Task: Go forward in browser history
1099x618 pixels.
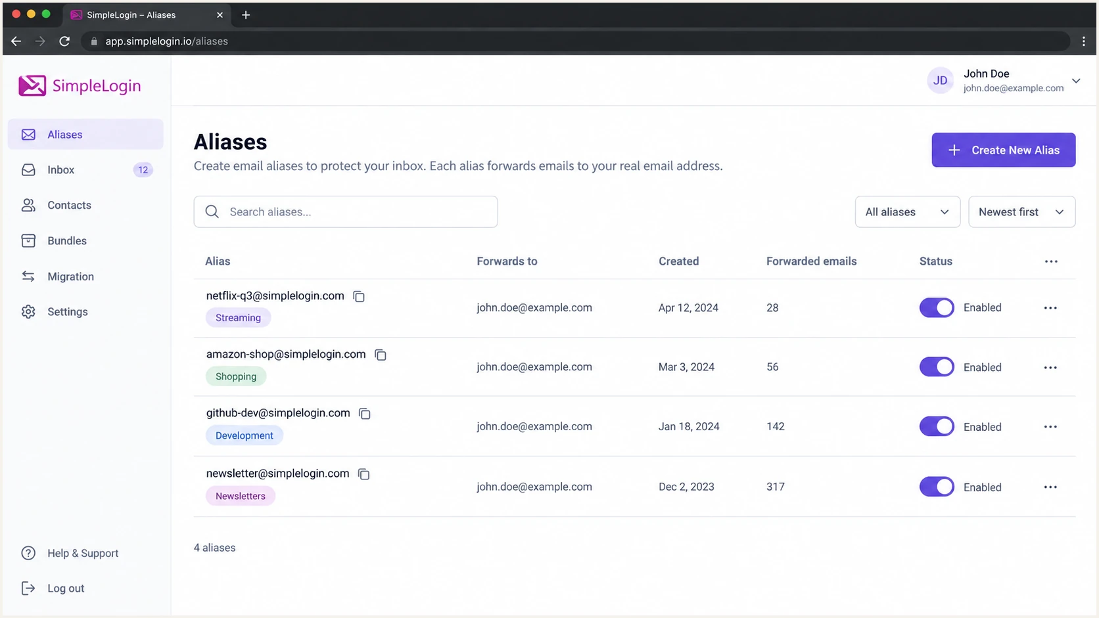Action: 40,41
